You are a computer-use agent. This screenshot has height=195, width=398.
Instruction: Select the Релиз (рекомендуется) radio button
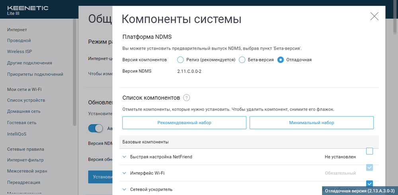[x=180, y=60]
